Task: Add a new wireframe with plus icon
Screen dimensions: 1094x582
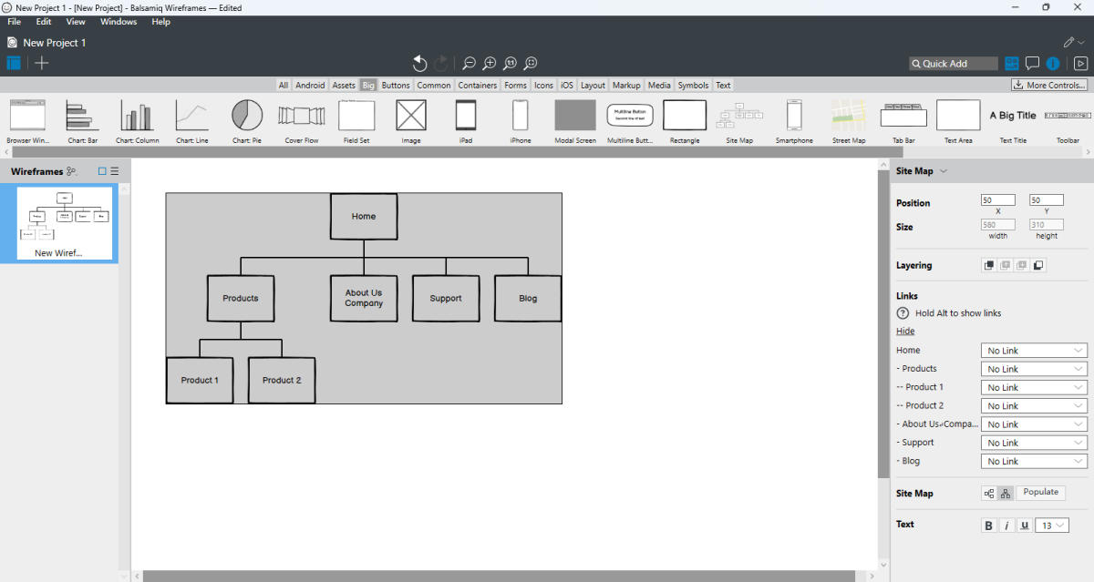Action: [x=42, y=63]
